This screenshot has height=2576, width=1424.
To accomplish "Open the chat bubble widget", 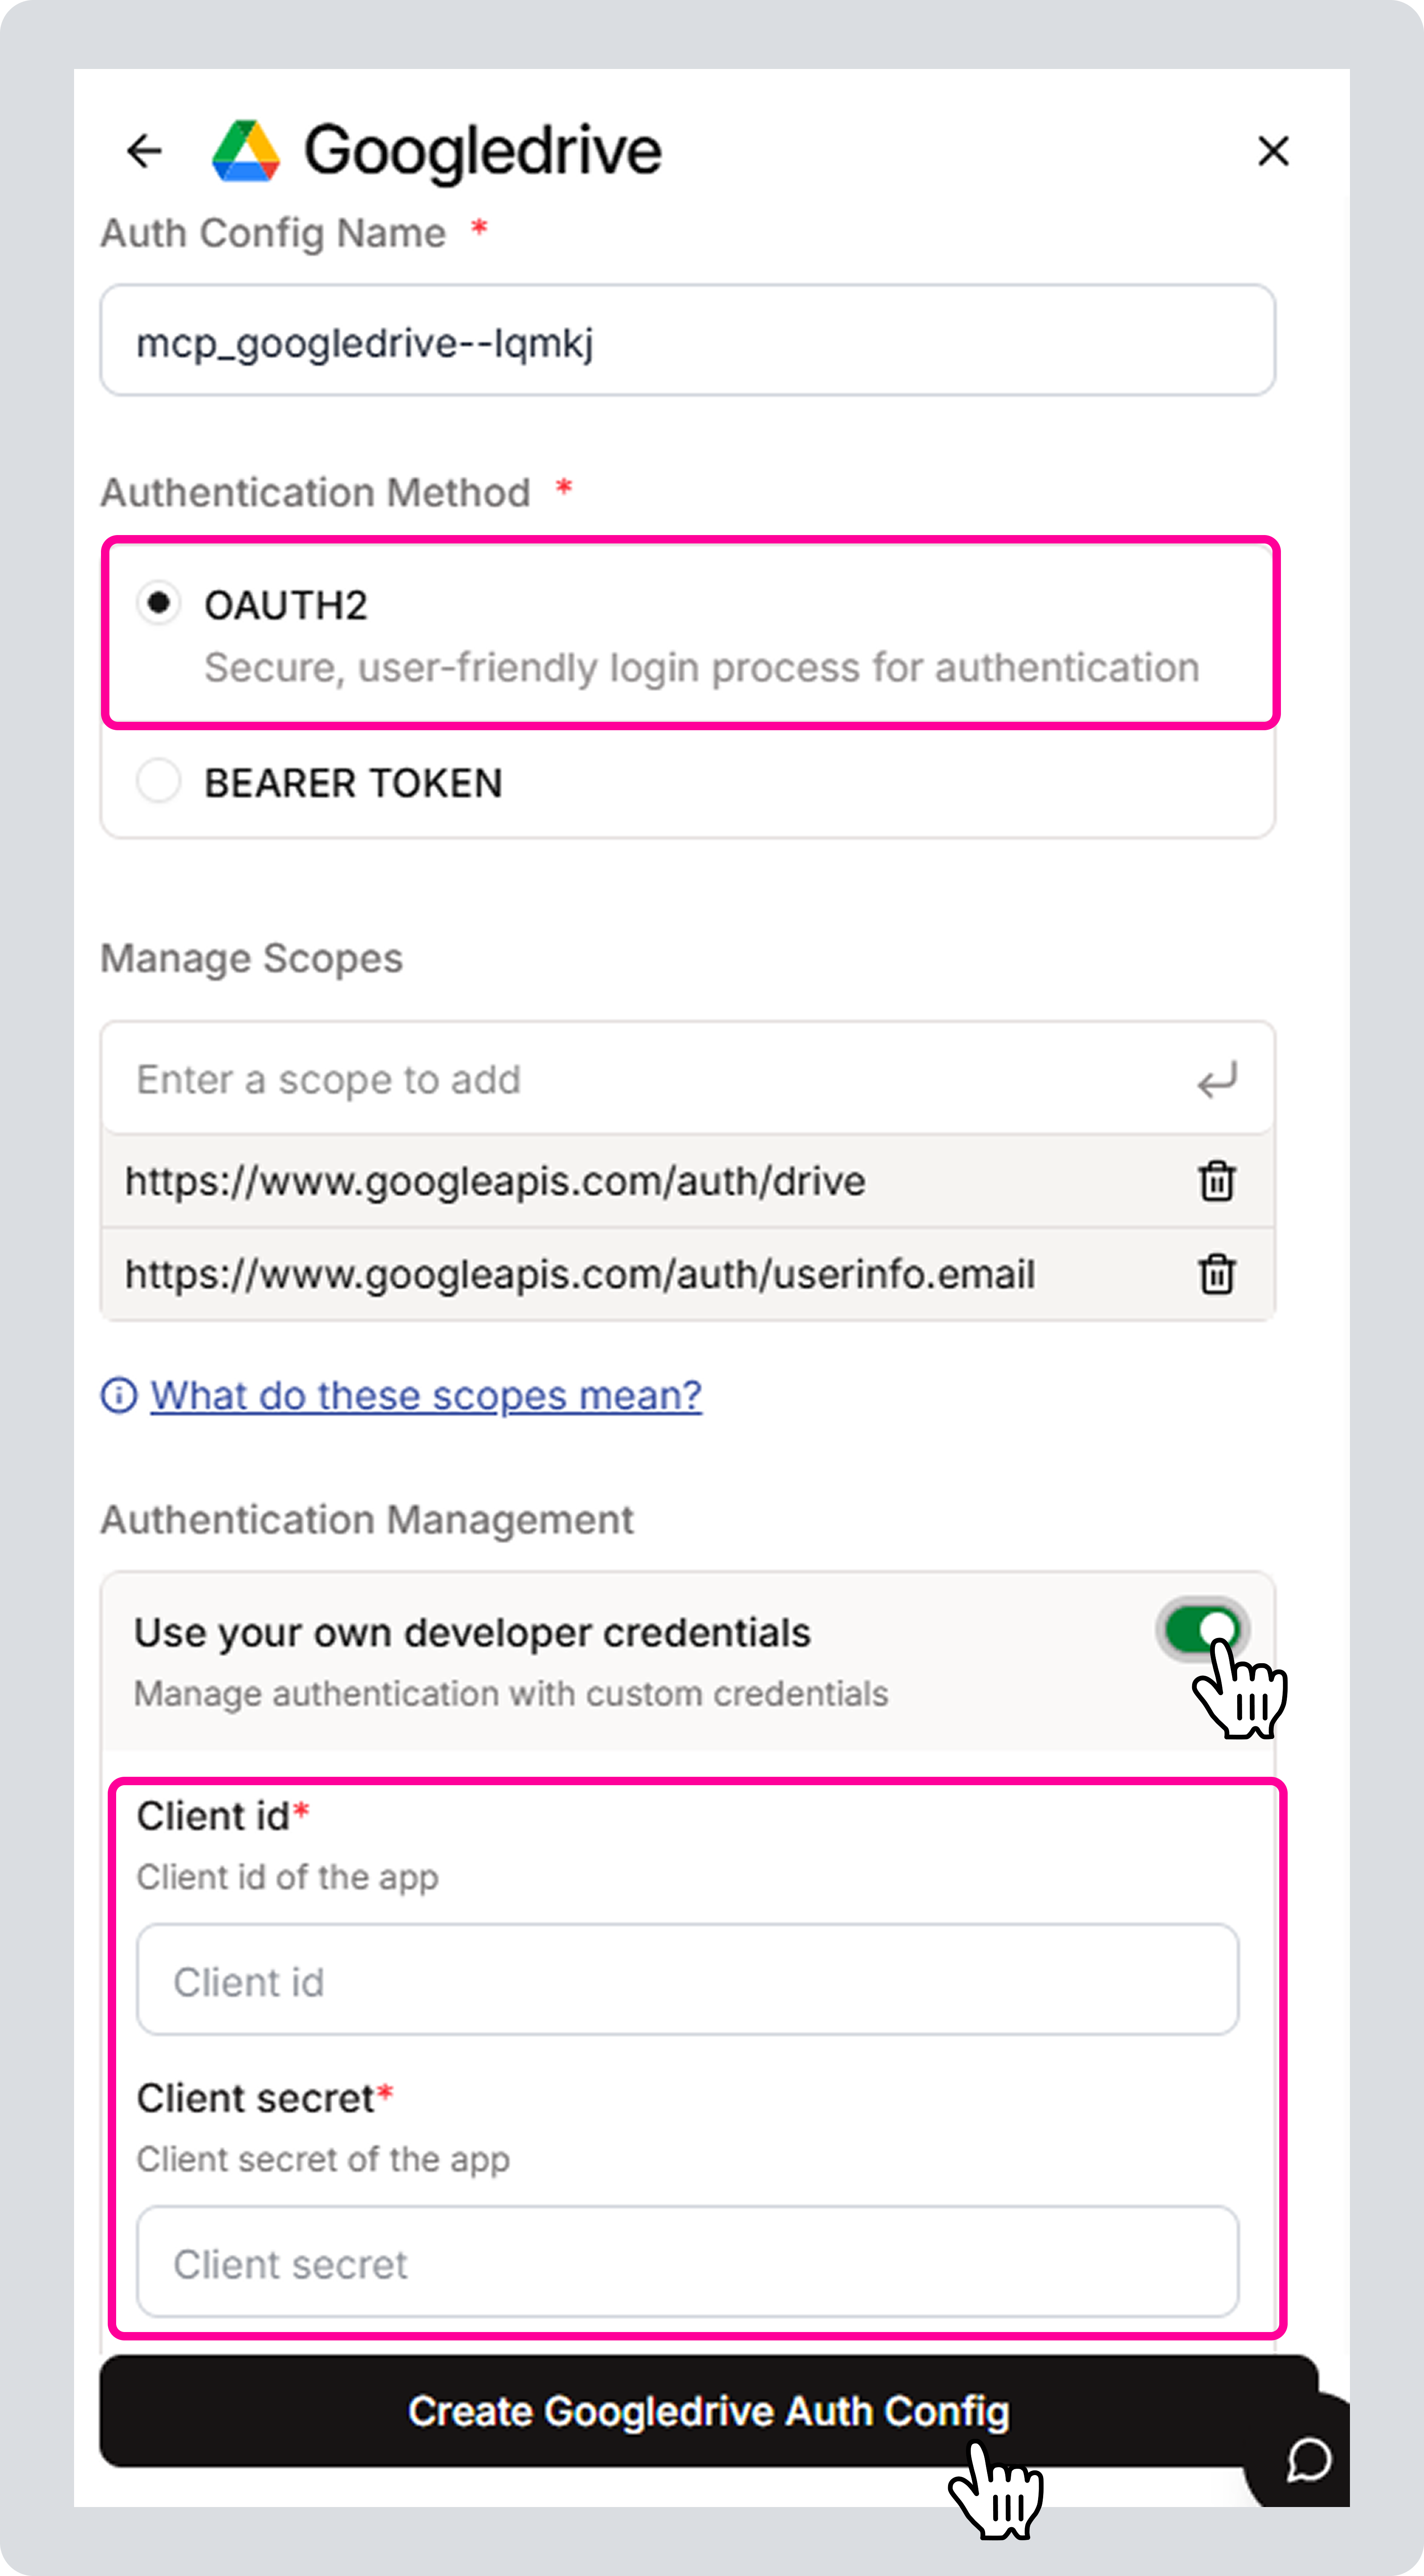I will (x=1308, y=2460).
